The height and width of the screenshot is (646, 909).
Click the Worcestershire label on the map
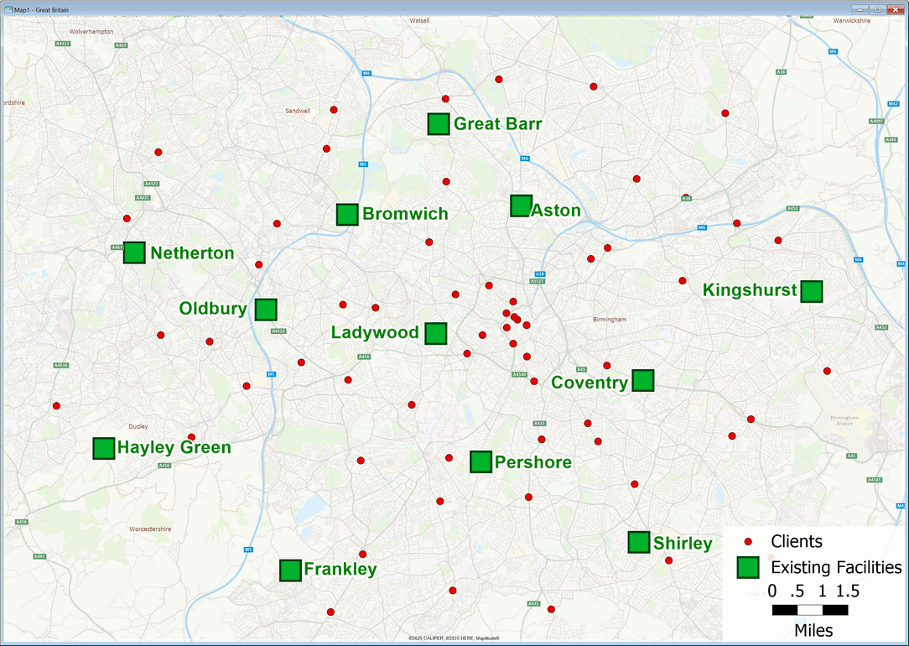pos(150,529)
